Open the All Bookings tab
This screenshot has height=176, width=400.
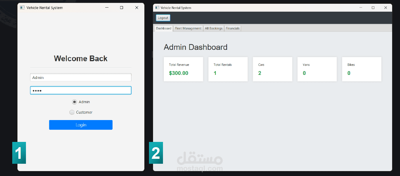(x=213, y=28)
